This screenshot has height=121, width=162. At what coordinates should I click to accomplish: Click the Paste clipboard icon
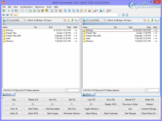tap(17, 11)
